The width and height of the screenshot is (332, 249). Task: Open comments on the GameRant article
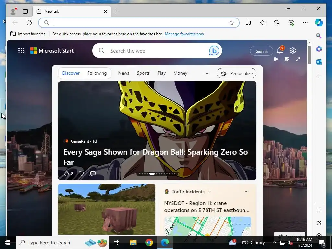coord(93,174)
